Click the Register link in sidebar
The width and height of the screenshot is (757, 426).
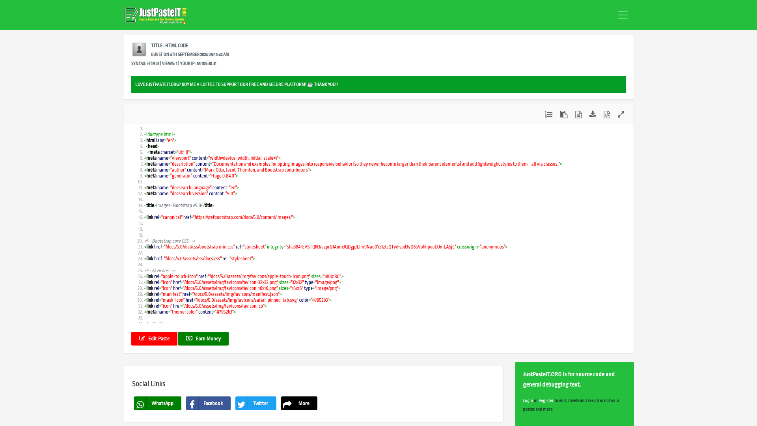(546, 400)
